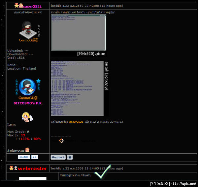This screenshot has height=187, width=198.
Task: Click the Uploaded: --- stat line
Action: (18, 50)
